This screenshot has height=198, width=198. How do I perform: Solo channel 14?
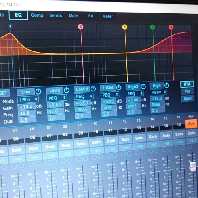153,137
